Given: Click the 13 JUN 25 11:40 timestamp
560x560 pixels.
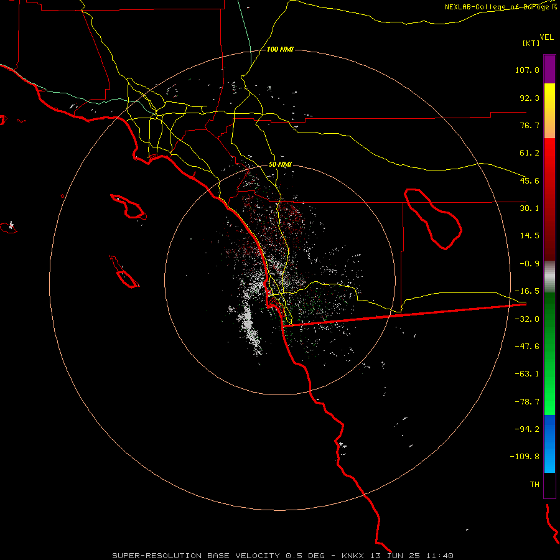Looking at the screenshot, I should [412, 556].
